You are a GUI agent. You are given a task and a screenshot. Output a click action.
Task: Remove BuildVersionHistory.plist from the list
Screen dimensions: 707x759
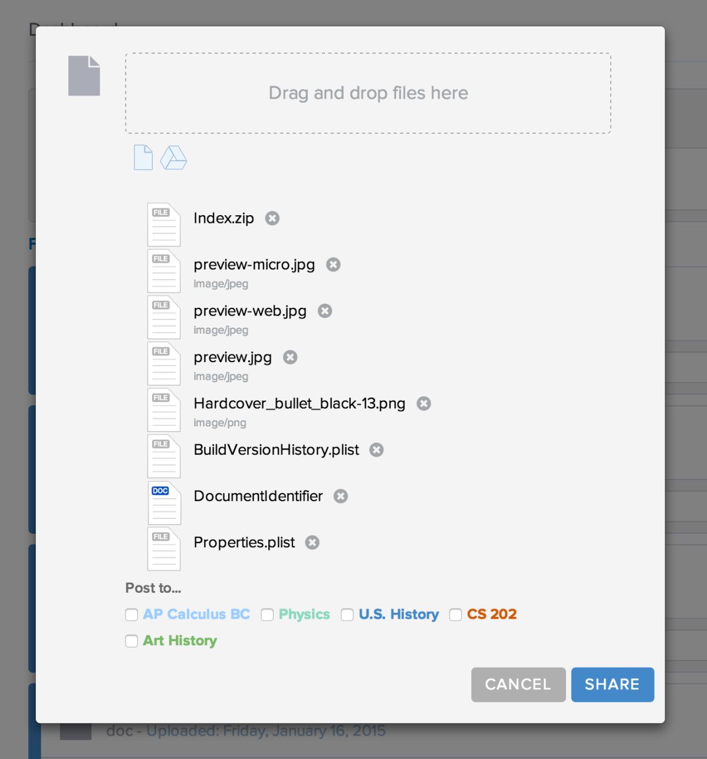(376, 450)
